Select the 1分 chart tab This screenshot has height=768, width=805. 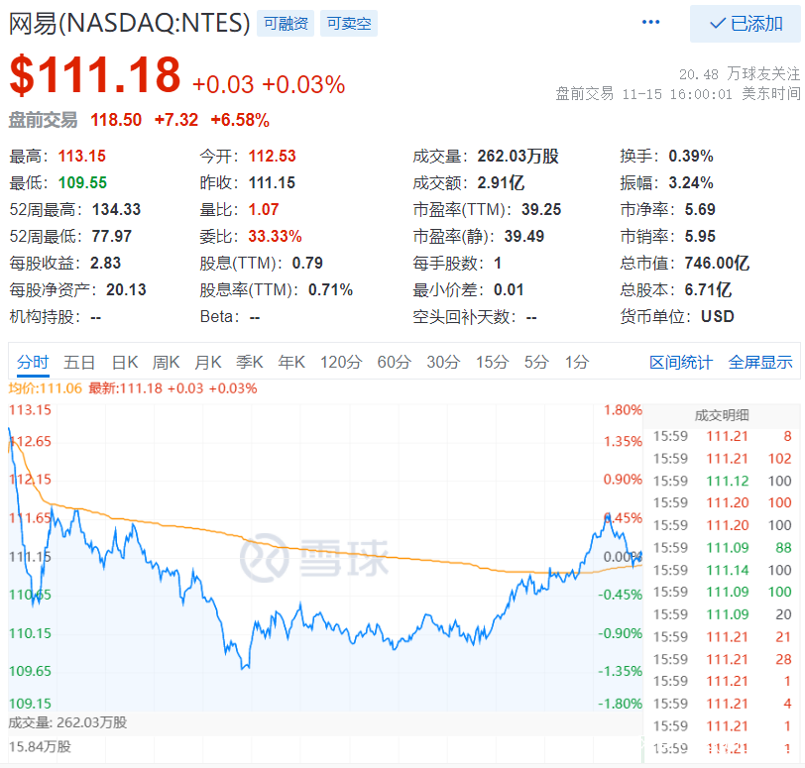577,362
